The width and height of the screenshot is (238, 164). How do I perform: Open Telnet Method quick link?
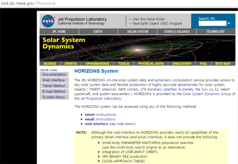[54, 86]
